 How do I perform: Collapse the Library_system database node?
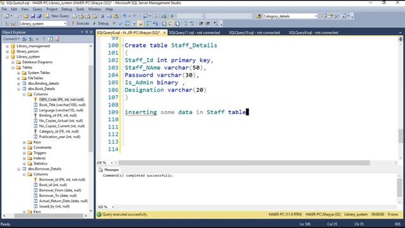(x=7, y=57)
